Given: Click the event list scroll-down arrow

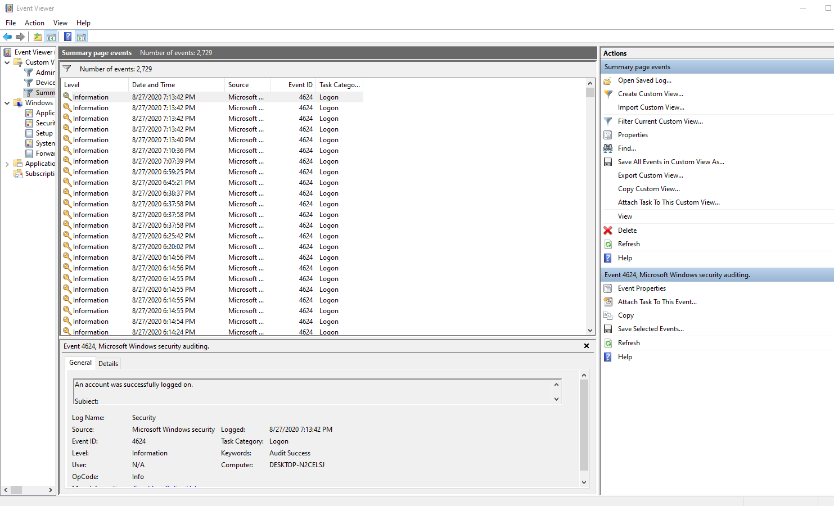Looking at the screenshot, I should [590, 331].
